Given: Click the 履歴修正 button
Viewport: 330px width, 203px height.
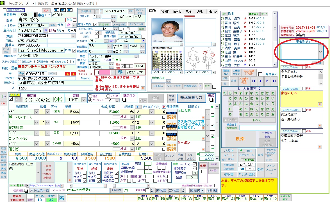Looking at the screenshot, I should coord(197,190).
